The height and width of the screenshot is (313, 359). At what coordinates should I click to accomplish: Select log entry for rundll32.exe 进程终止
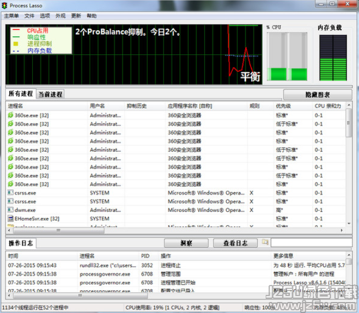tap(176, 265)
